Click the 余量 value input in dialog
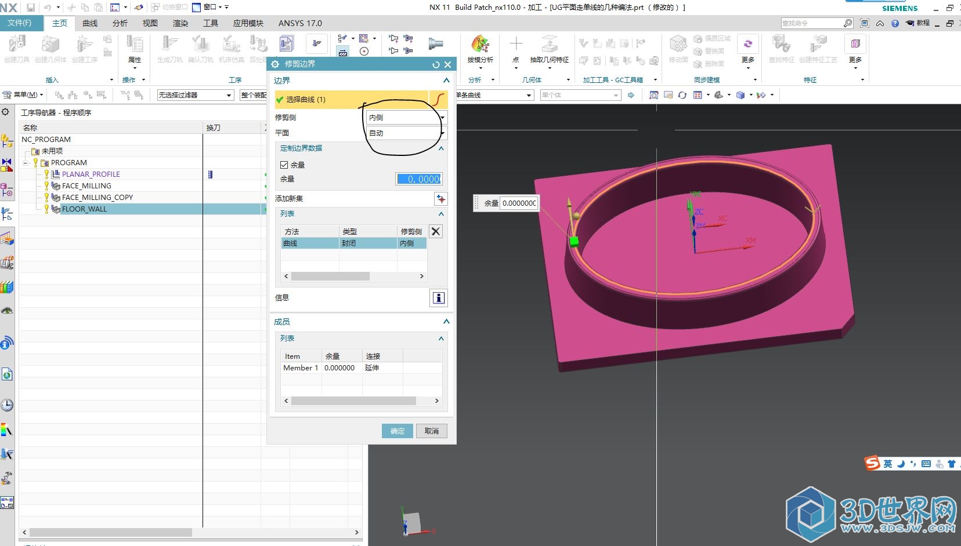The height and width of the screenshot is (546, 961). (419, 179)
